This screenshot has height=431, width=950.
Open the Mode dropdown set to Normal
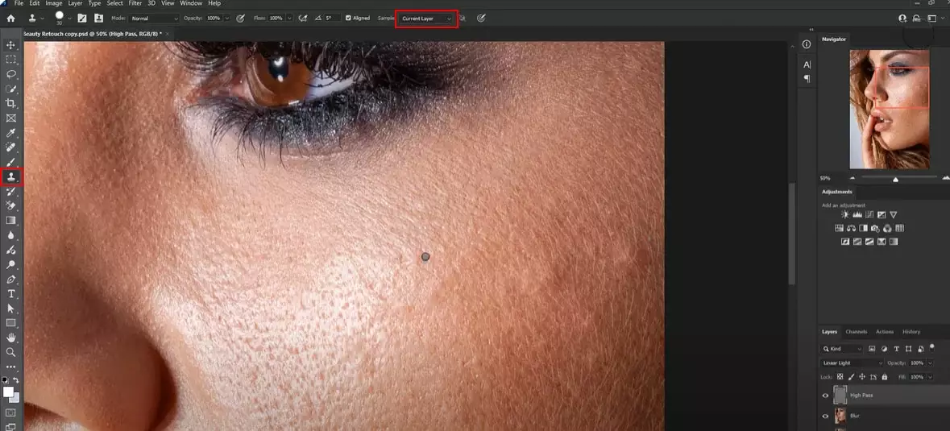tap(154, 19)
